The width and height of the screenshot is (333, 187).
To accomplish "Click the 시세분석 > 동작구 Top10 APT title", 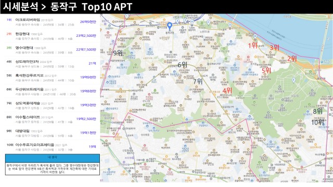I will coord(68,7).
